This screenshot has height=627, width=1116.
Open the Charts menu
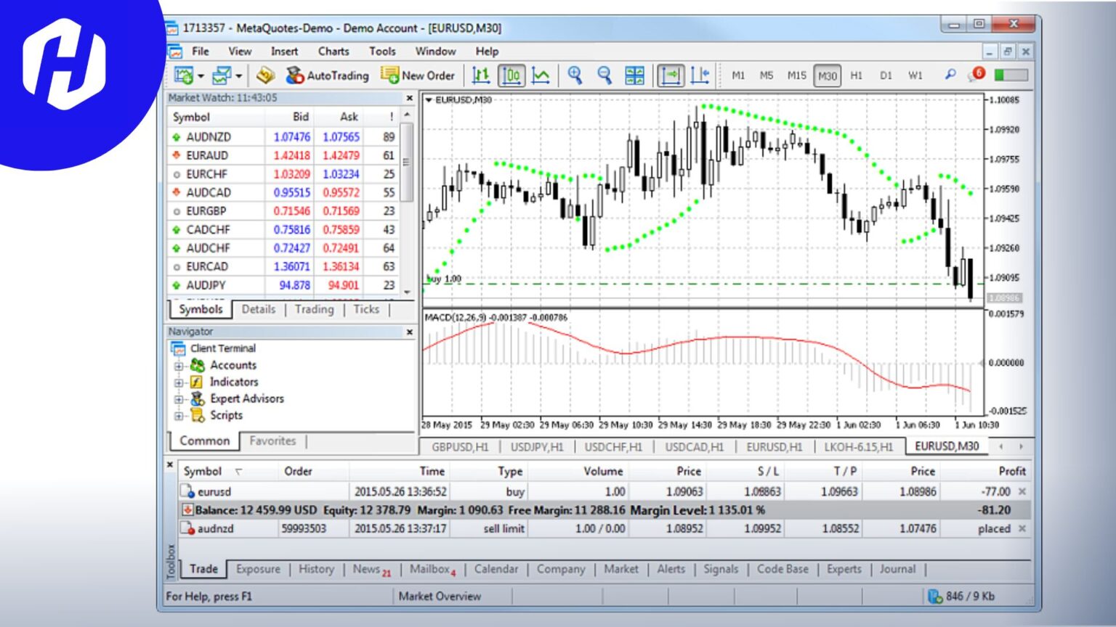click(333, 51)
